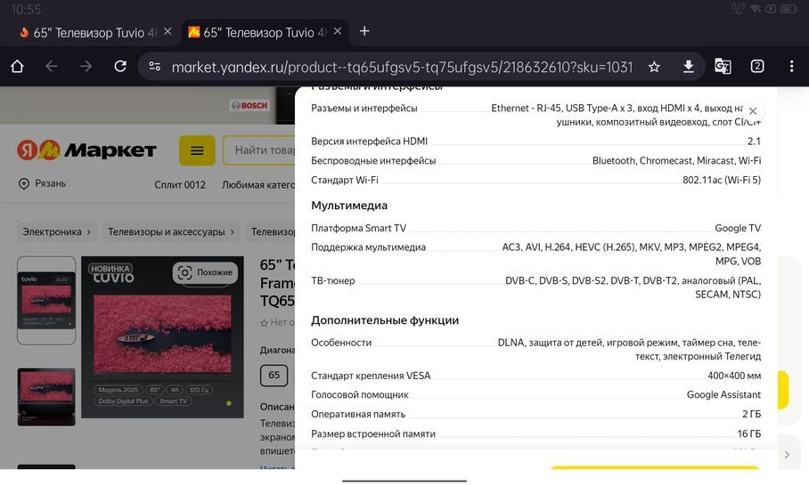Click 400×400 мм VESA value

pos(733,376)
